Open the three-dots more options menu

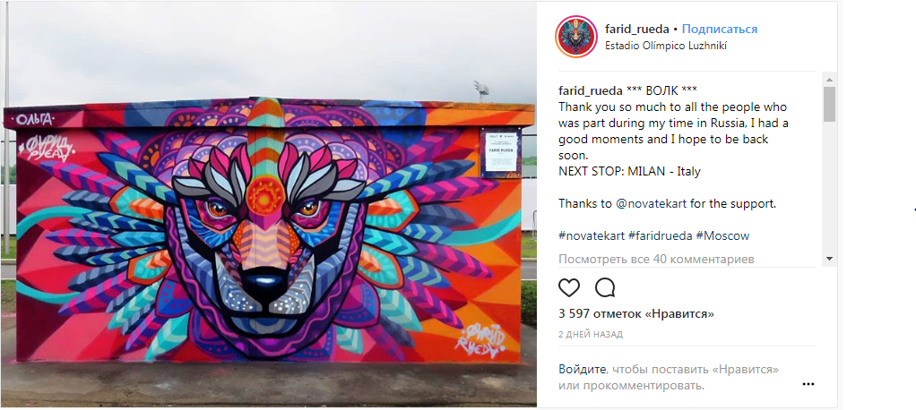[x=808, y=384]
